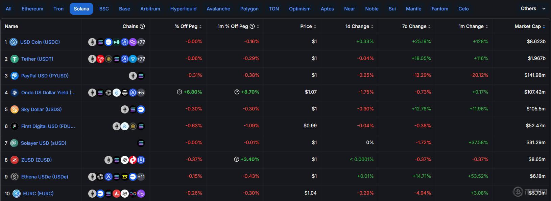
Task: Switch to the Celo tab
Action: point(463,9)
